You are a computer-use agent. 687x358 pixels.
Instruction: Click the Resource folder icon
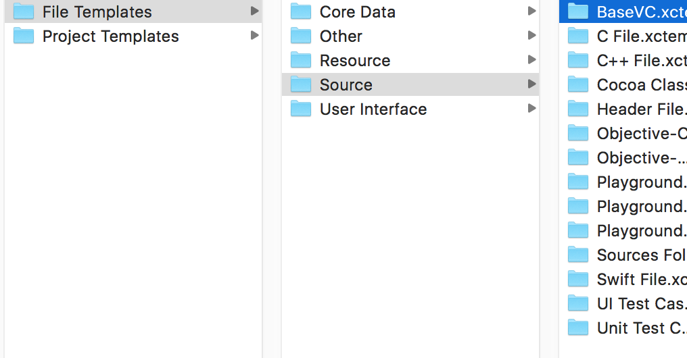click(x=301, y=60)
